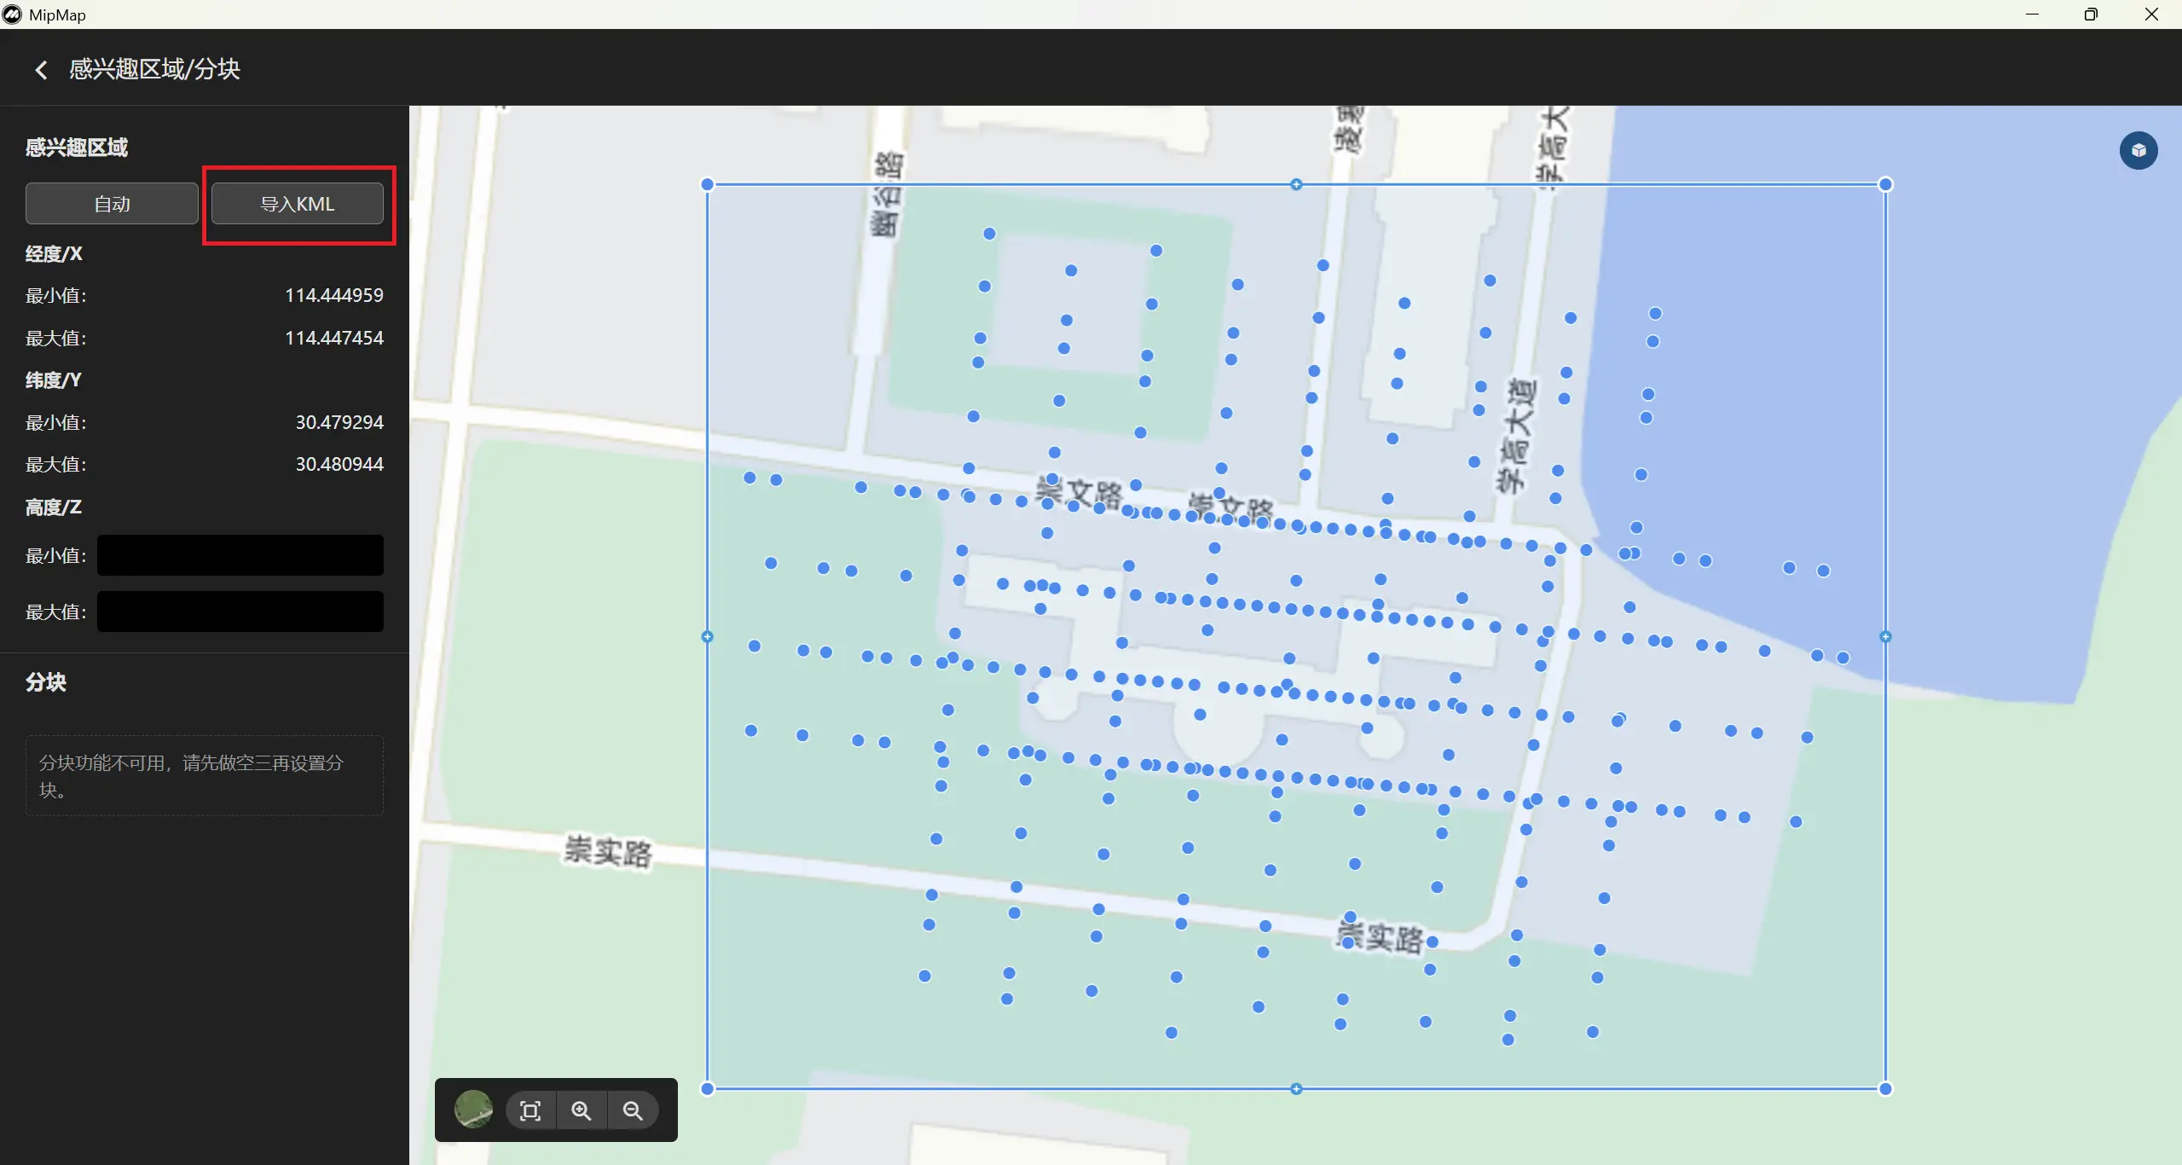Select the bottom-left corner handle of region

(707, 1088)
